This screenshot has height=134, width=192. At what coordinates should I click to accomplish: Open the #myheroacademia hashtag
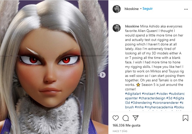click(x=159, y=107)
